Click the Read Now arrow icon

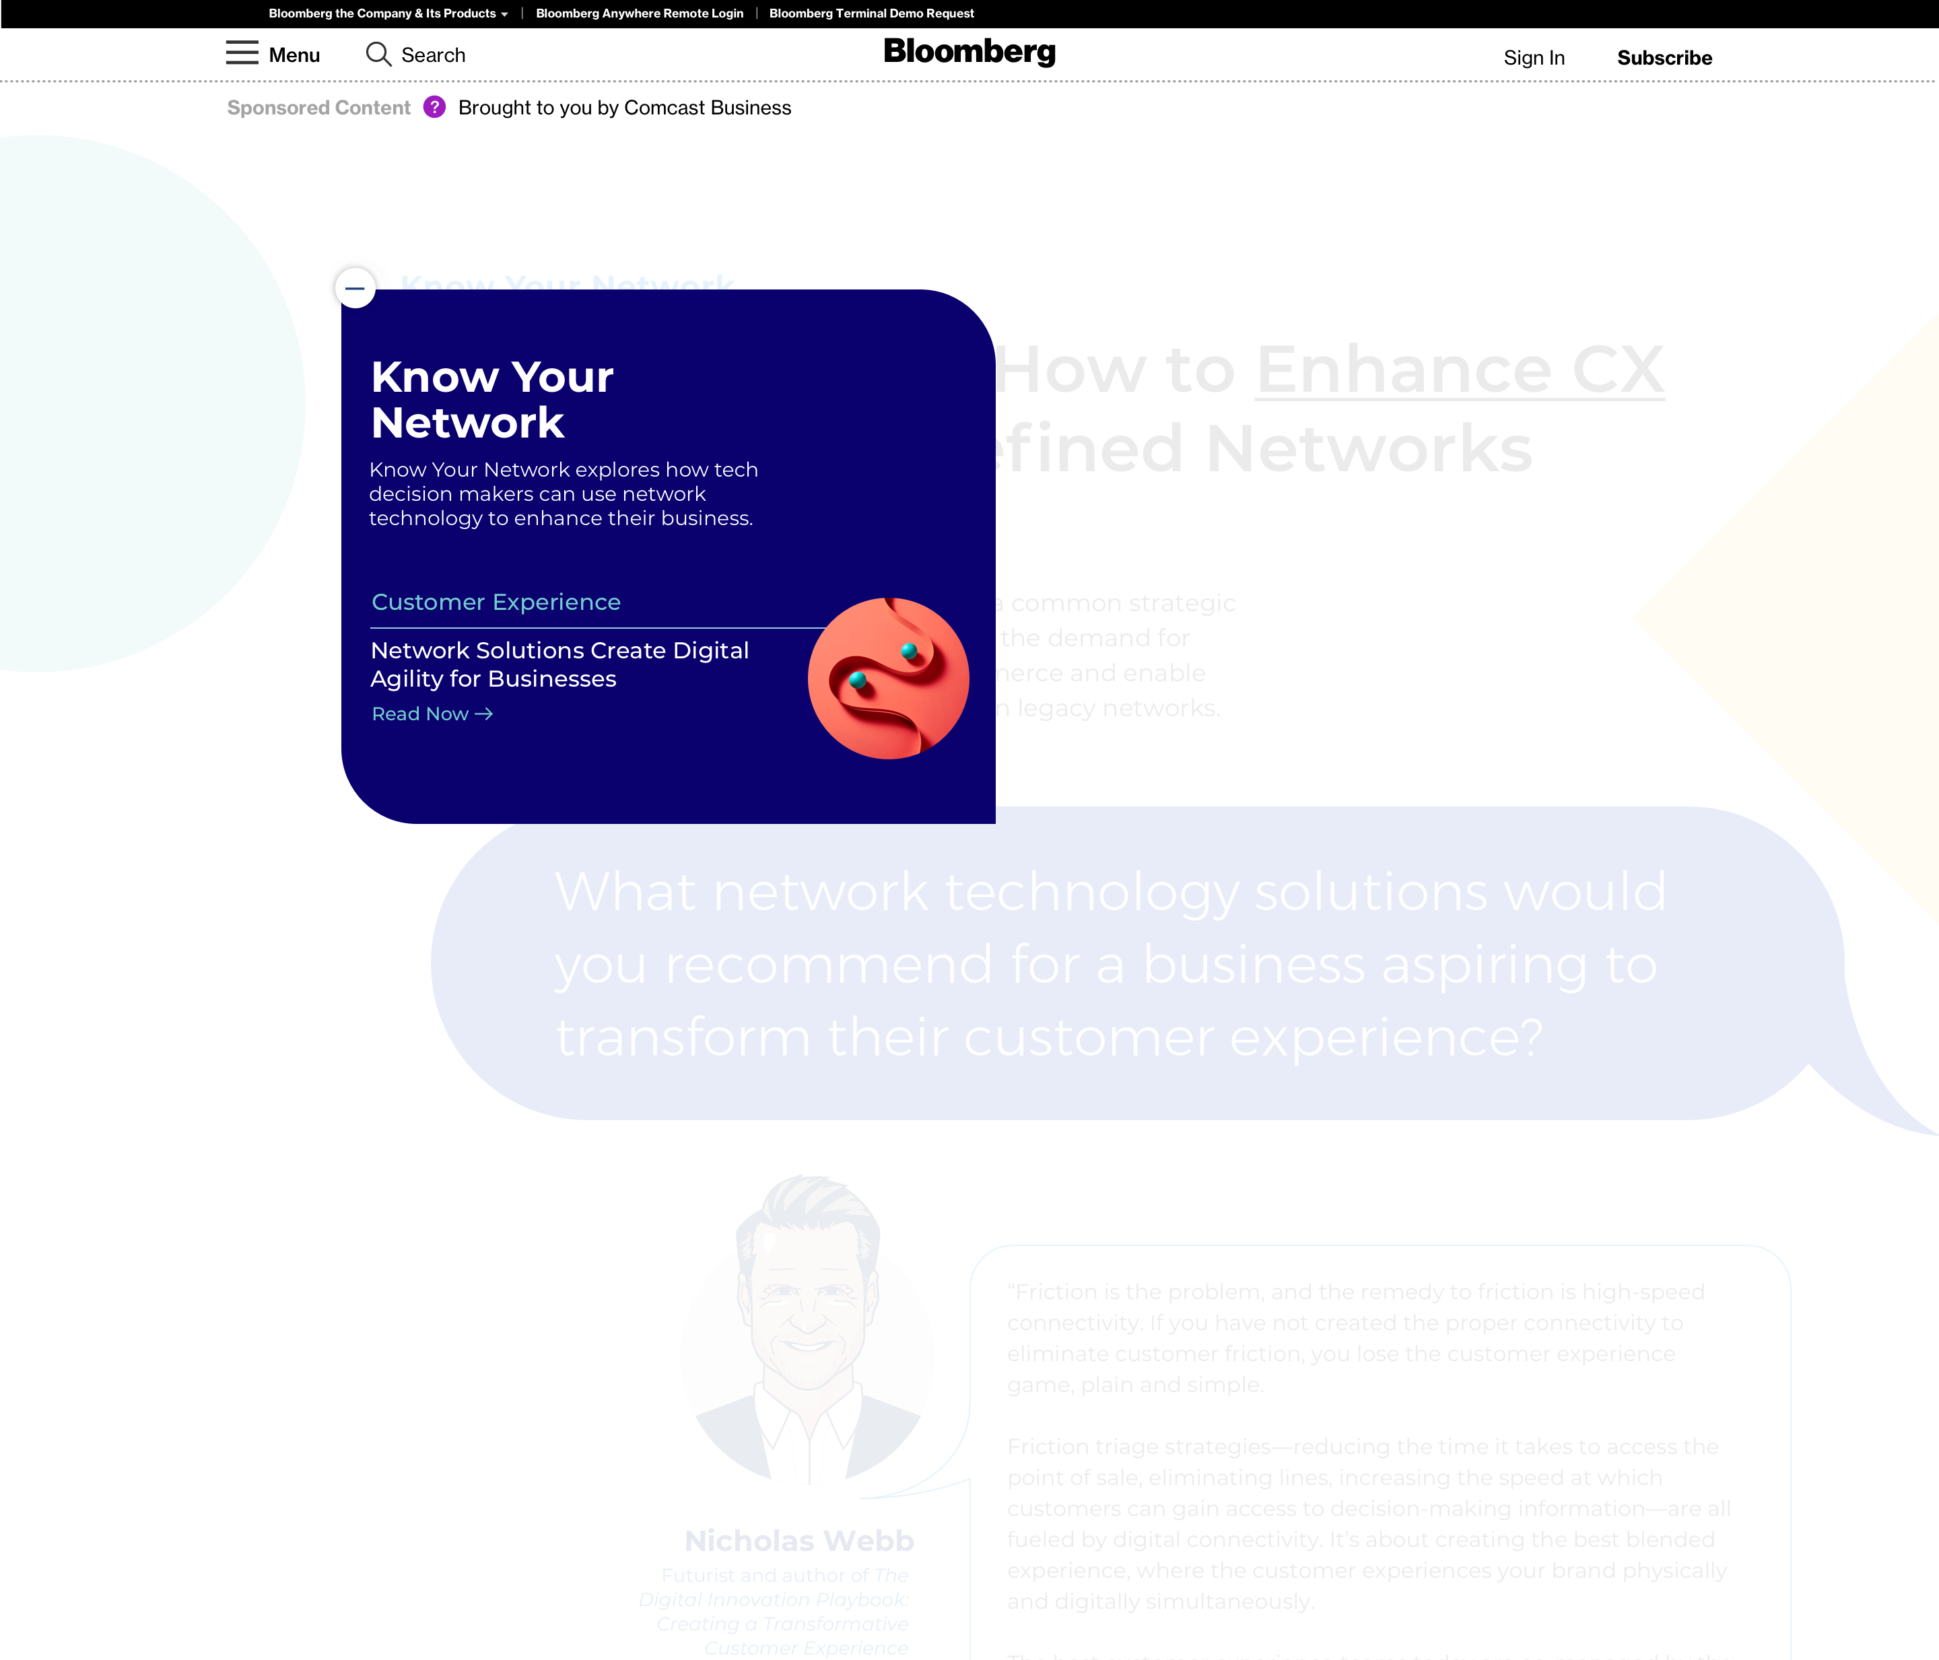(484, 714)
